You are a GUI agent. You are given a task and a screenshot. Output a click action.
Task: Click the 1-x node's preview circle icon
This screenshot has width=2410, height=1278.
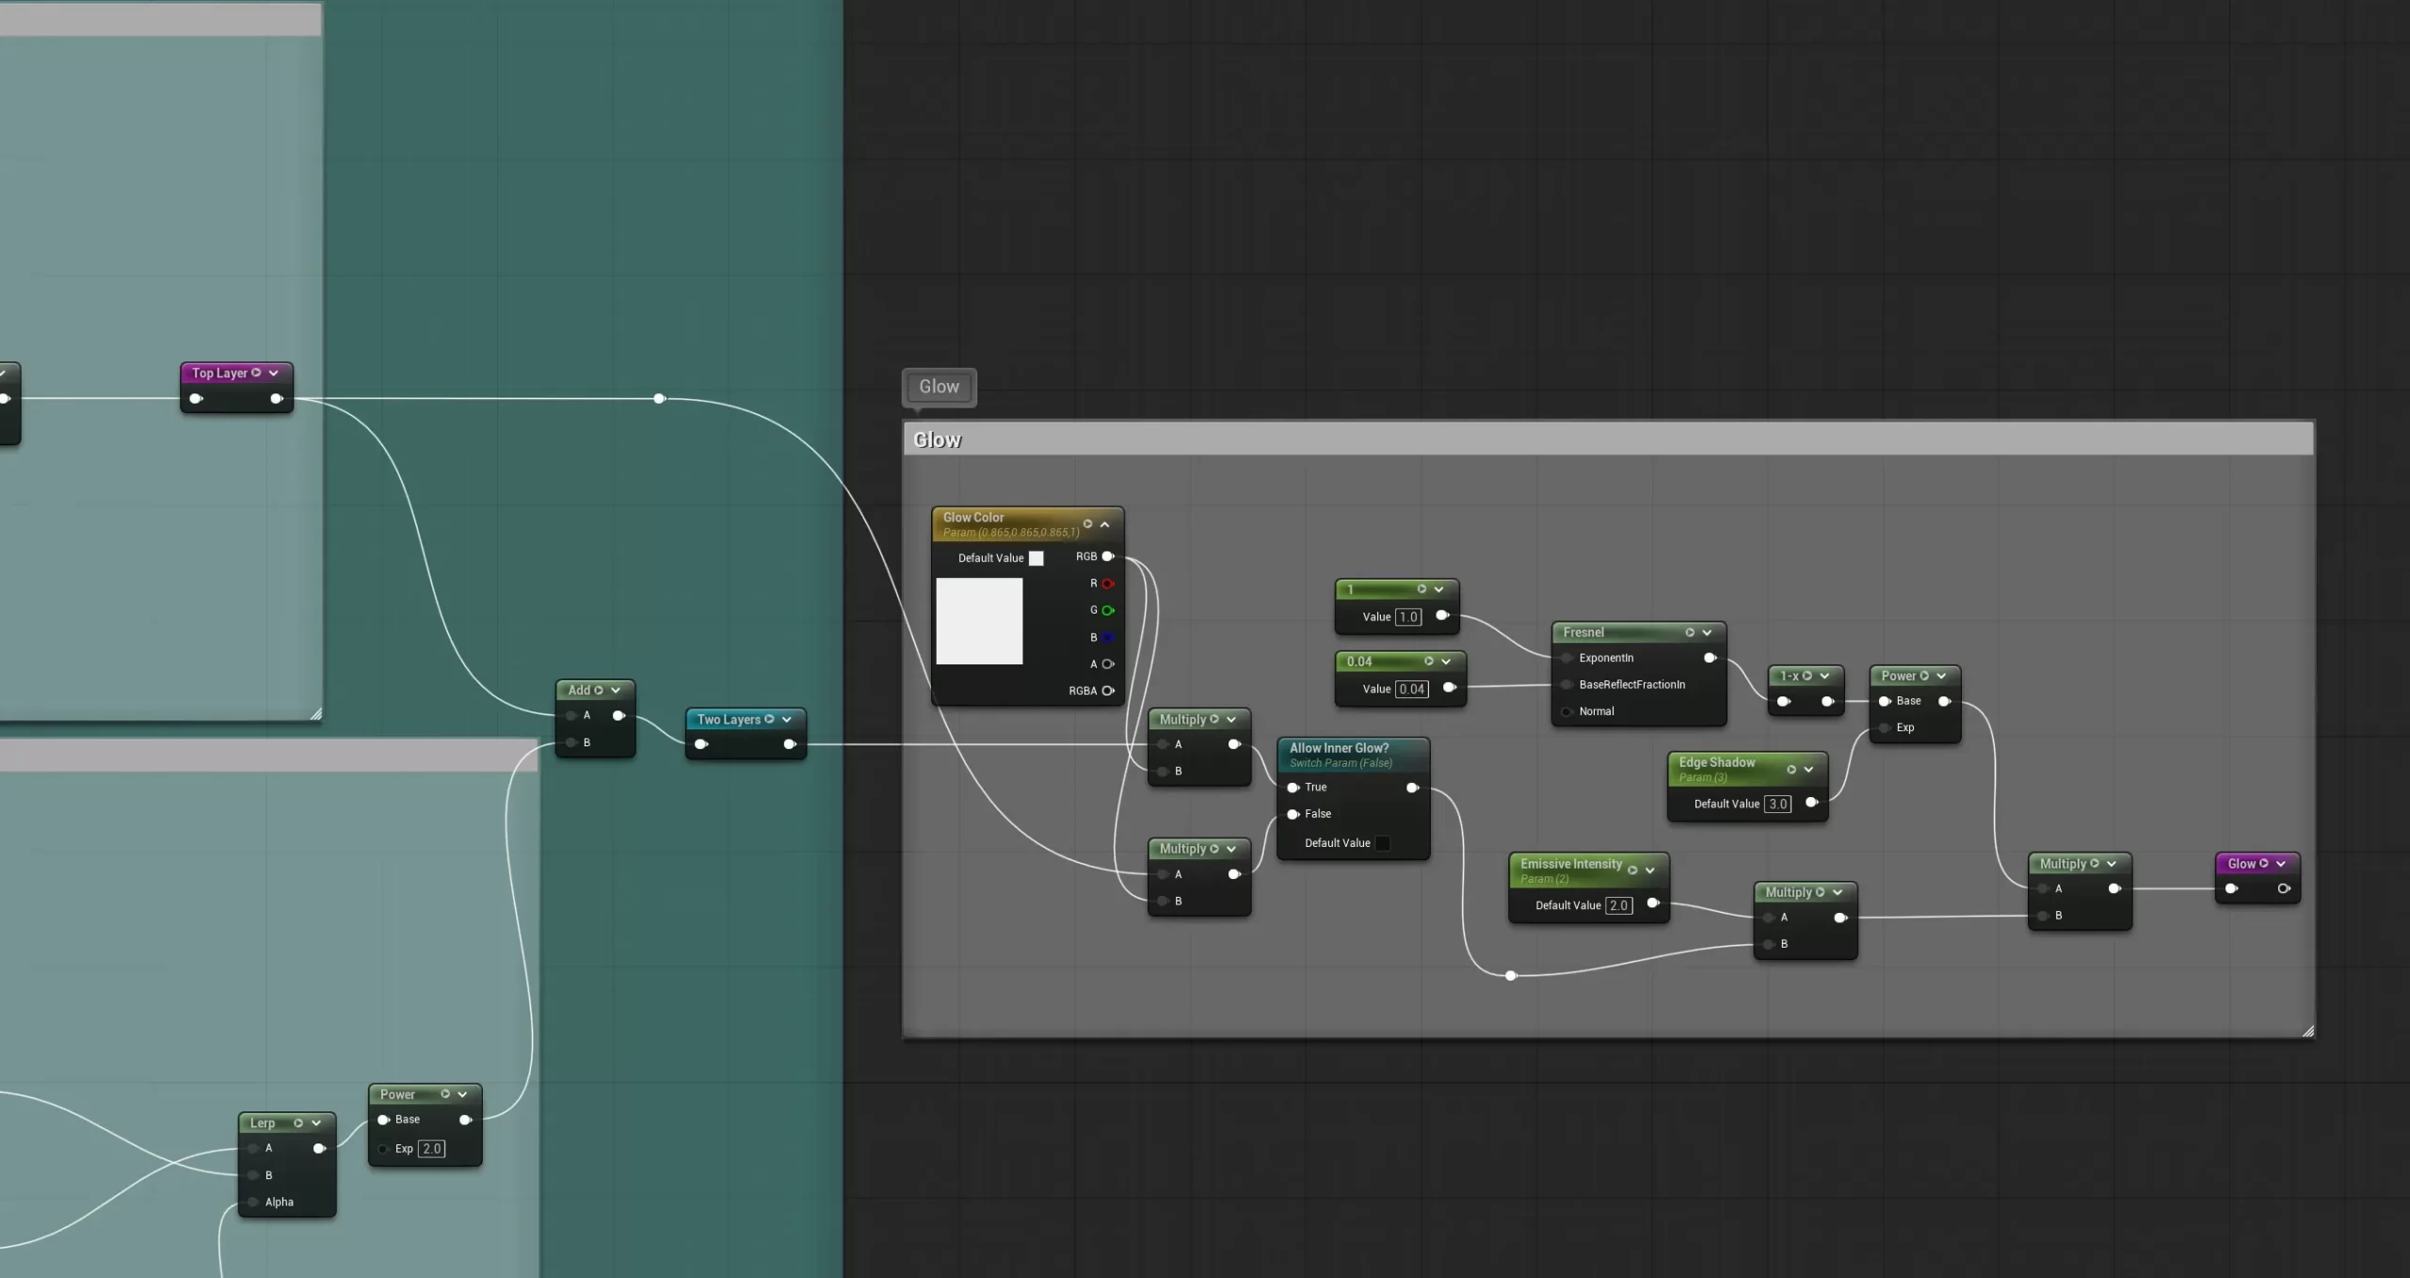[x=1807, y=676]
